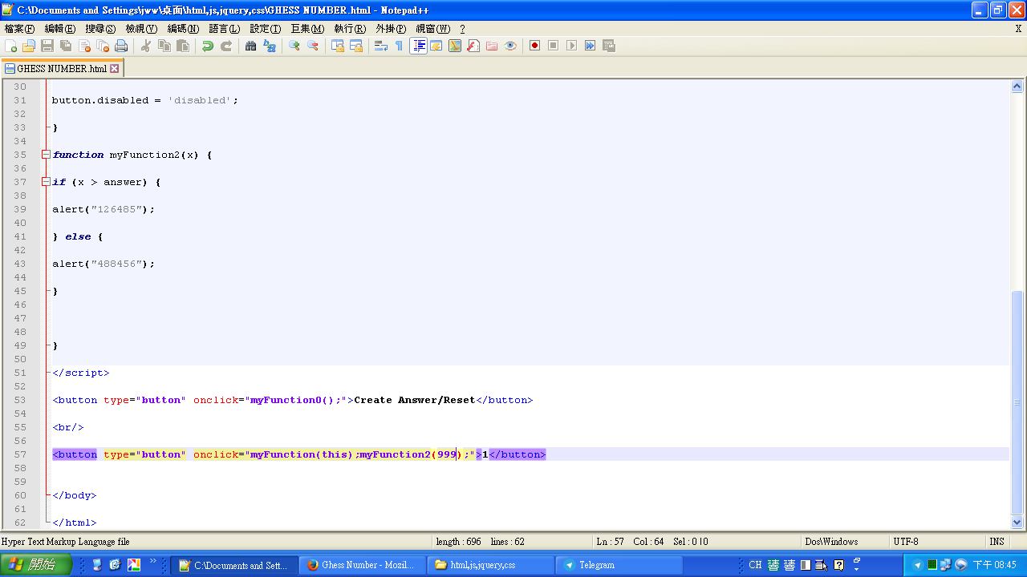Close the GHESS NUMBER.html tab
This screenshot has width=1027, height=577.
(x=115, y=69)
